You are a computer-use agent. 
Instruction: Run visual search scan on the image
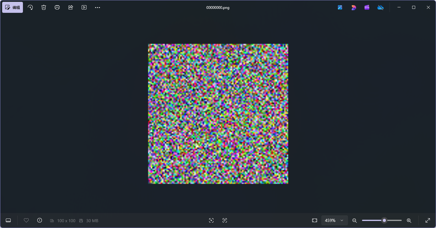pos(211,220)
